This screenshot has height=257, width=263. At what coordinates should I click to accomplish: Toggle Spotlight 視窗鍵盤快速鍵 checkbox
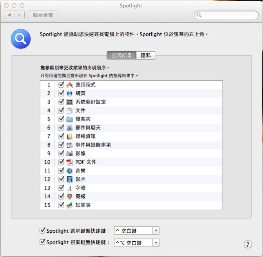[42, 242]
